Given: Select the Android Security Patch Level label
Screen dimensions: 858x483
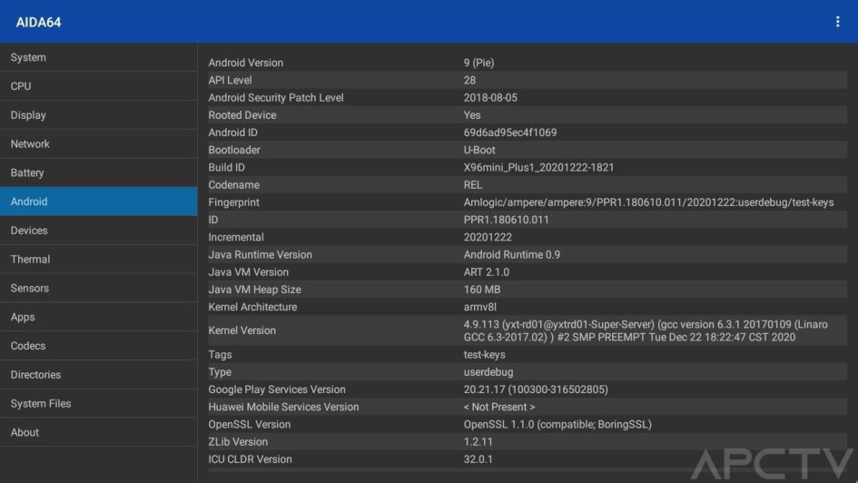Looking at the screenshot, I should 276,98.
